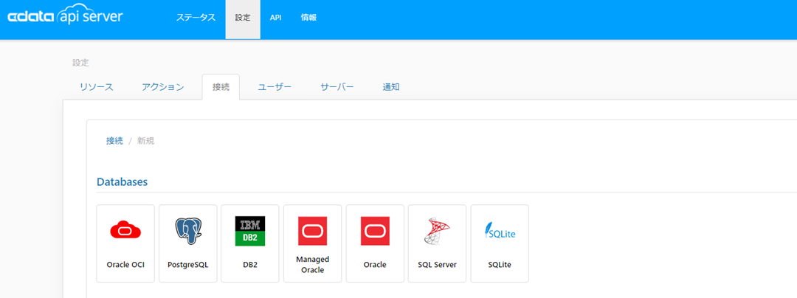Pick the IBM DB2 database icon

pos(250,232)
